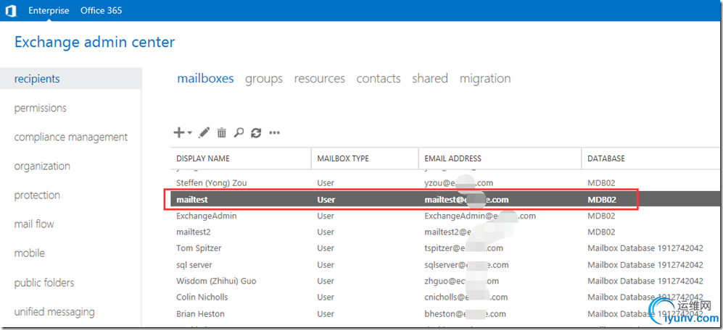Switch to the resources tab
The width and height of the screenshot is (723, 330).
pos(320,79)
